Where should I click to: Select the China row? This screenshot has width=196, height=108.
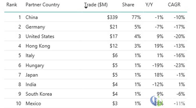coord(96,17)
